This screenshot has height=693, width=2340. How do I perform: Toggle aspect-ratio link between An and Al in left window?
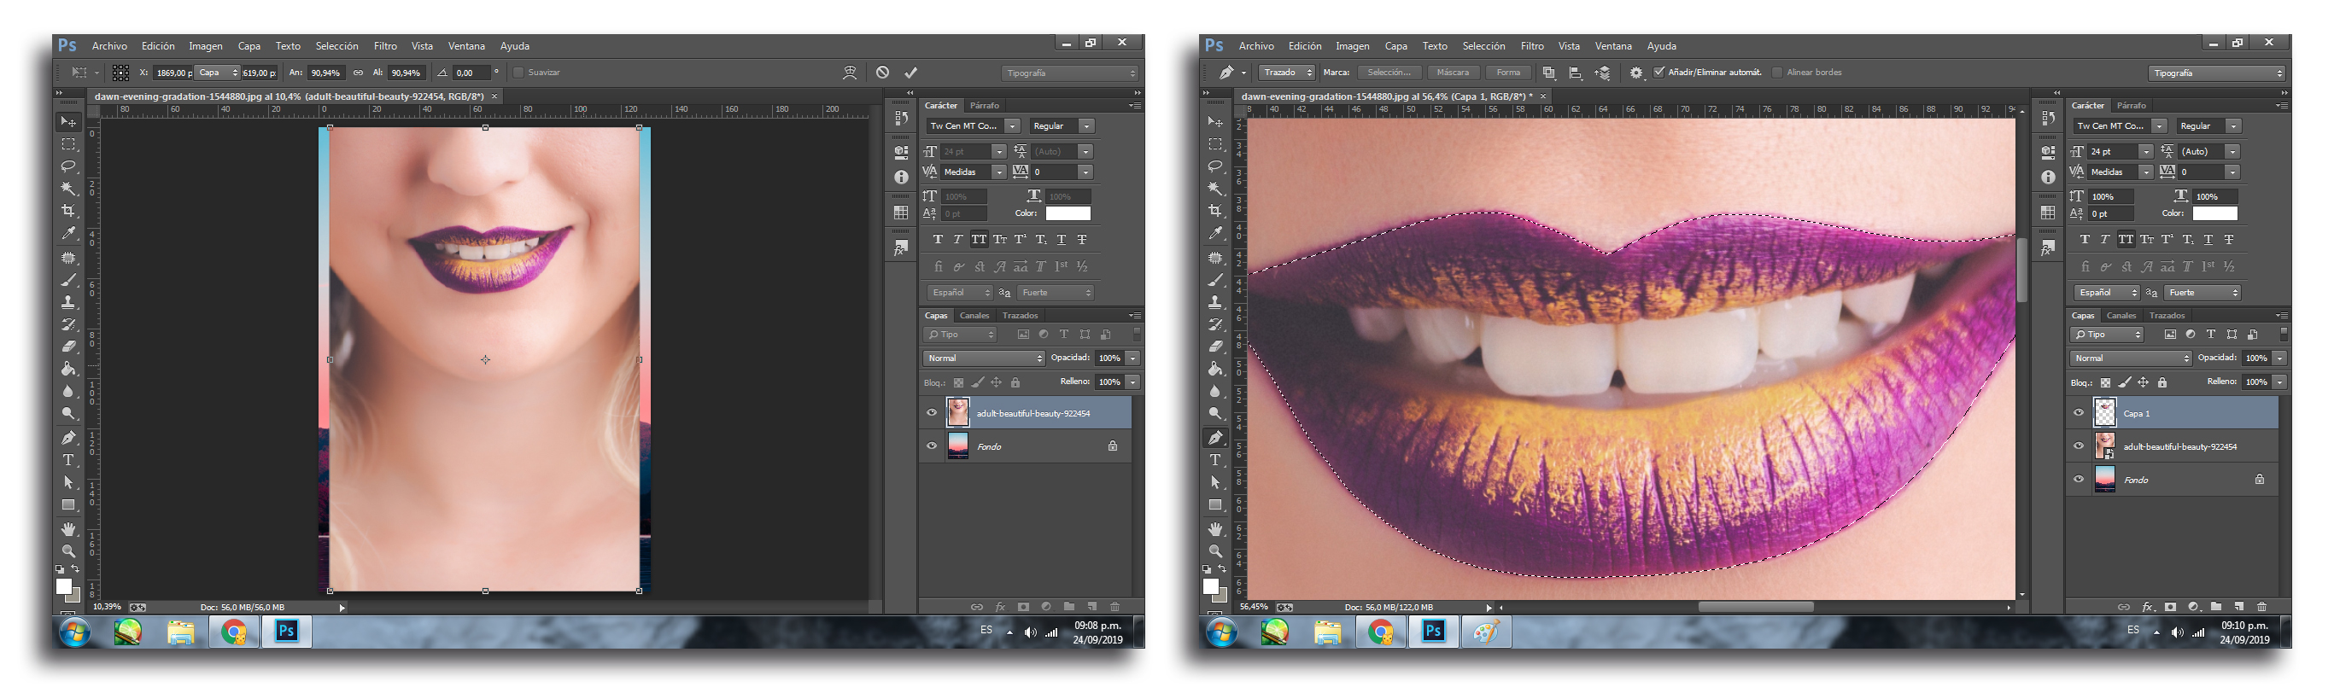pos(358,73)
